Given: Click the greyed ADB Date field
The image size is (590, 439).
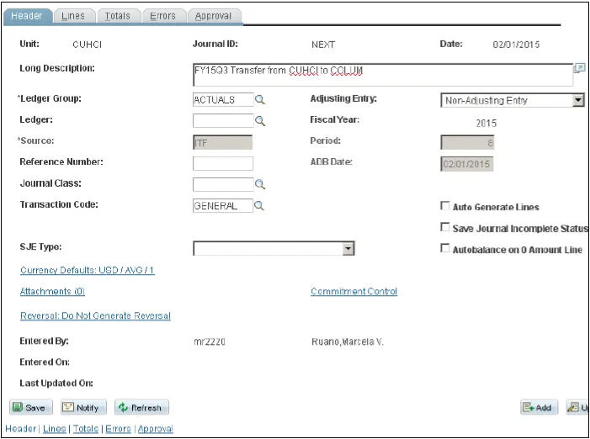Looking at the screenshot, I should [x=466, y=164].
